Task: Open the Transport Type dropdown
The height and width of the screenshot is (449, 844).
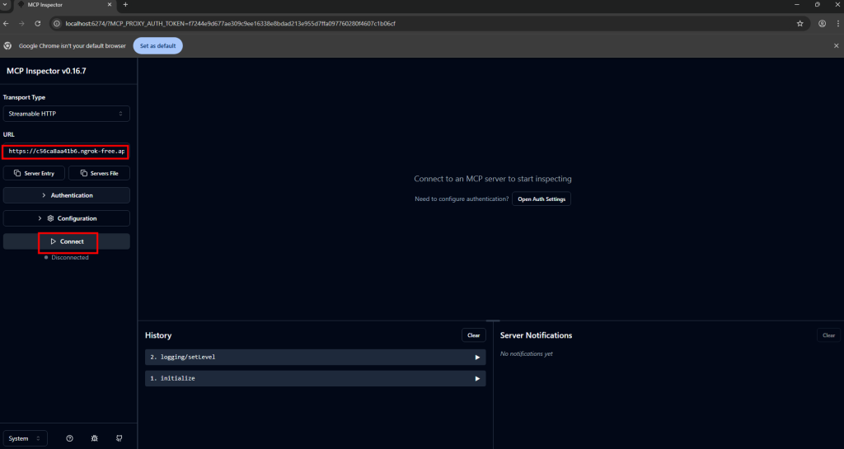Action: 66,114
